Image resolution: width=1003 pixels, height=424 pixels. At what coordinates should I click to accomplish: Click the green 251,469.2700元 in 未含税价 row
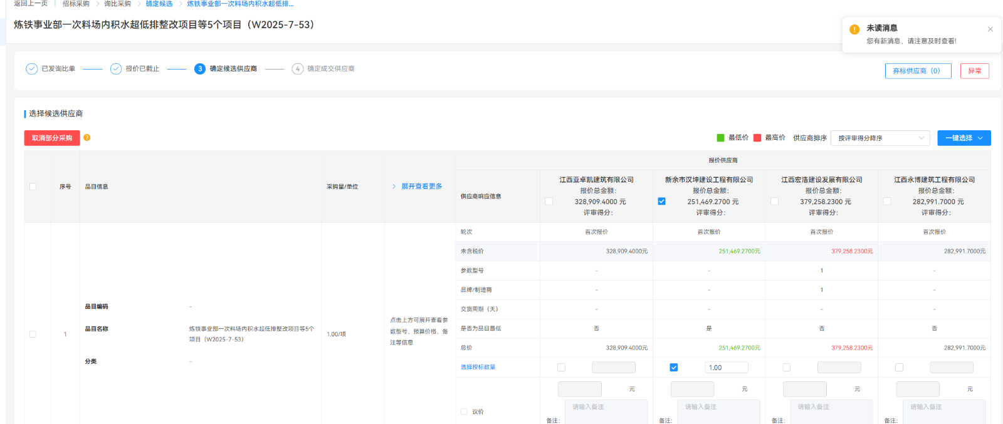(x=739, y=251)
